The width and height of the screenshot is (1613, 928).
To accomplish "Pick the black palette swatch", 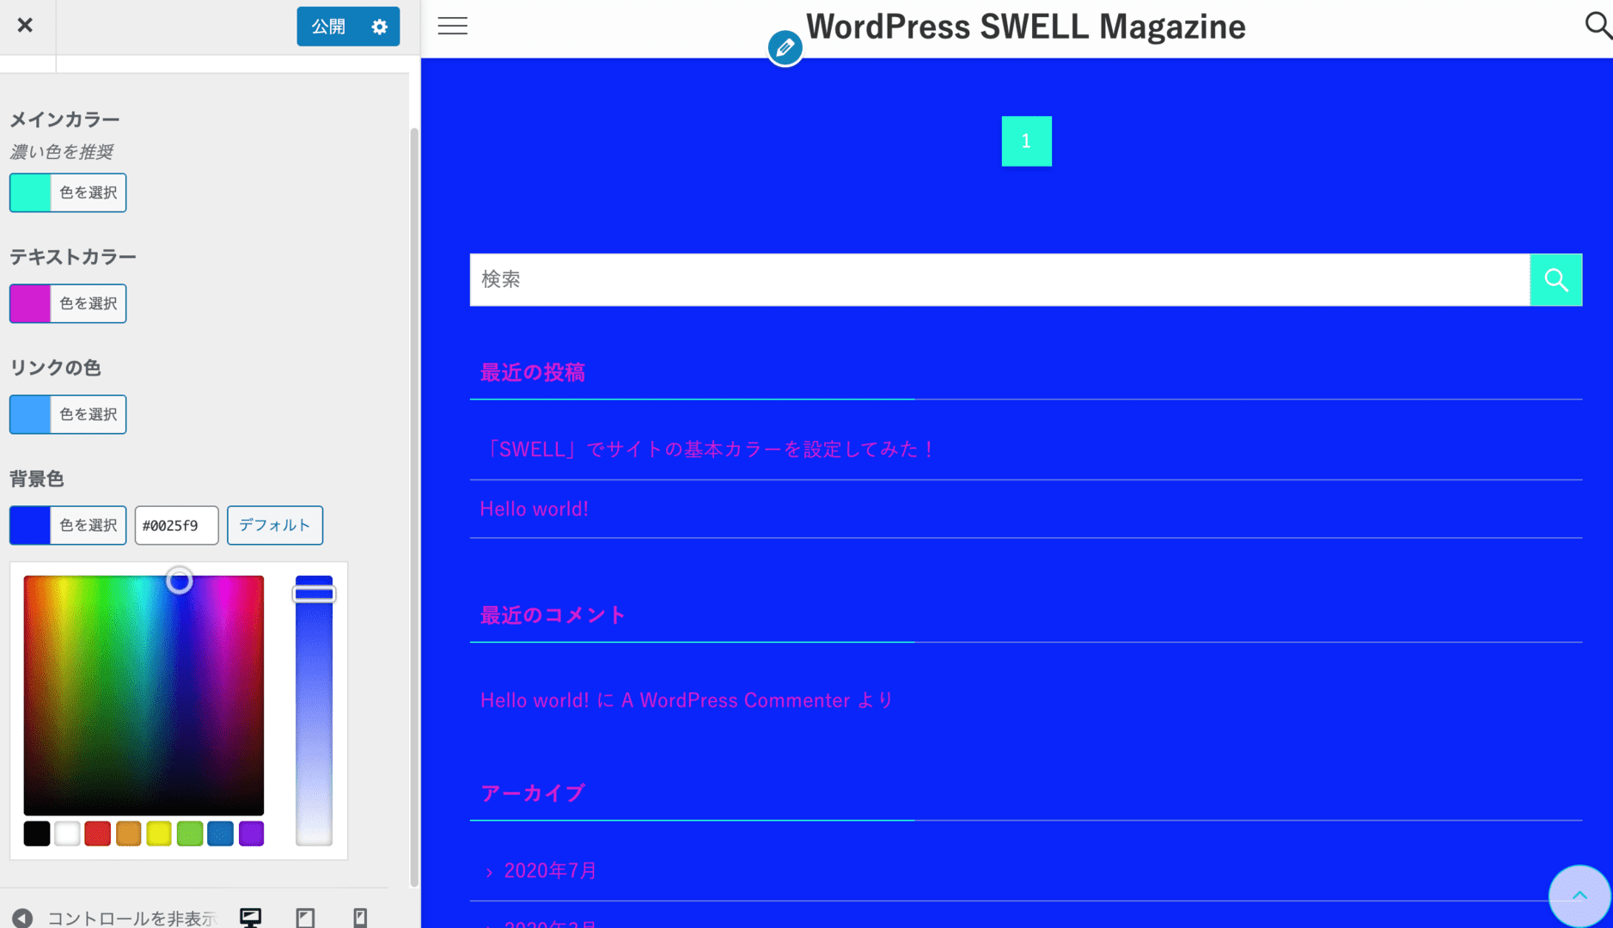I will point(37,833).
